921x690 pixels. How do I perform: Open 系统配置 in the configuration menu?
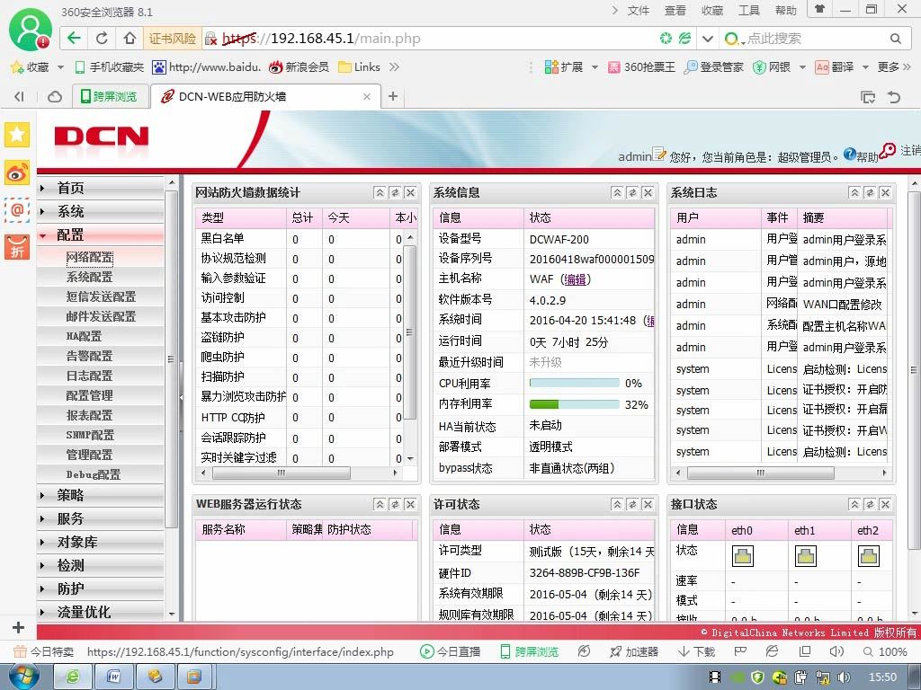click(89, 277)
